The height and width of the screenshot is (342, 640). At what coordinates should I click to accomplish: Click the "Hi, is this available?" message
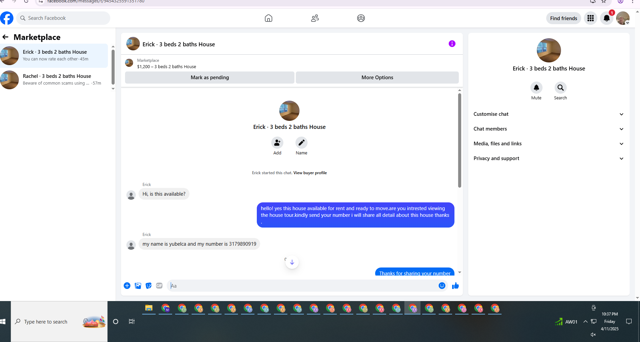pyautogui.click(x=164, y=194)
